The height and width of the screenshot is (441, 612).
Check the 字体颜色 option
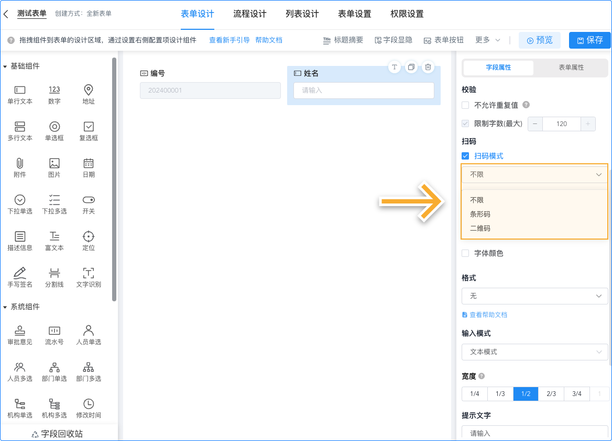tap(465, 253)
